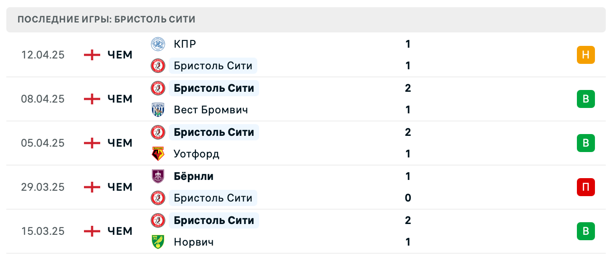
Task: Open the КПР team page link
Action: (185, 44)
